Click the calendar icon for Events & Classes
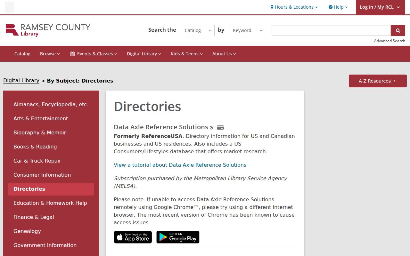Screen dimensions: 410x256 73,54
